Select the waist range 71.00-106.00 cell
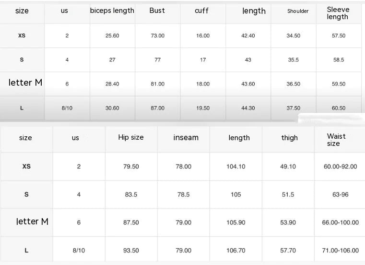Screen dimensions: 365x265 click(341, 250)
